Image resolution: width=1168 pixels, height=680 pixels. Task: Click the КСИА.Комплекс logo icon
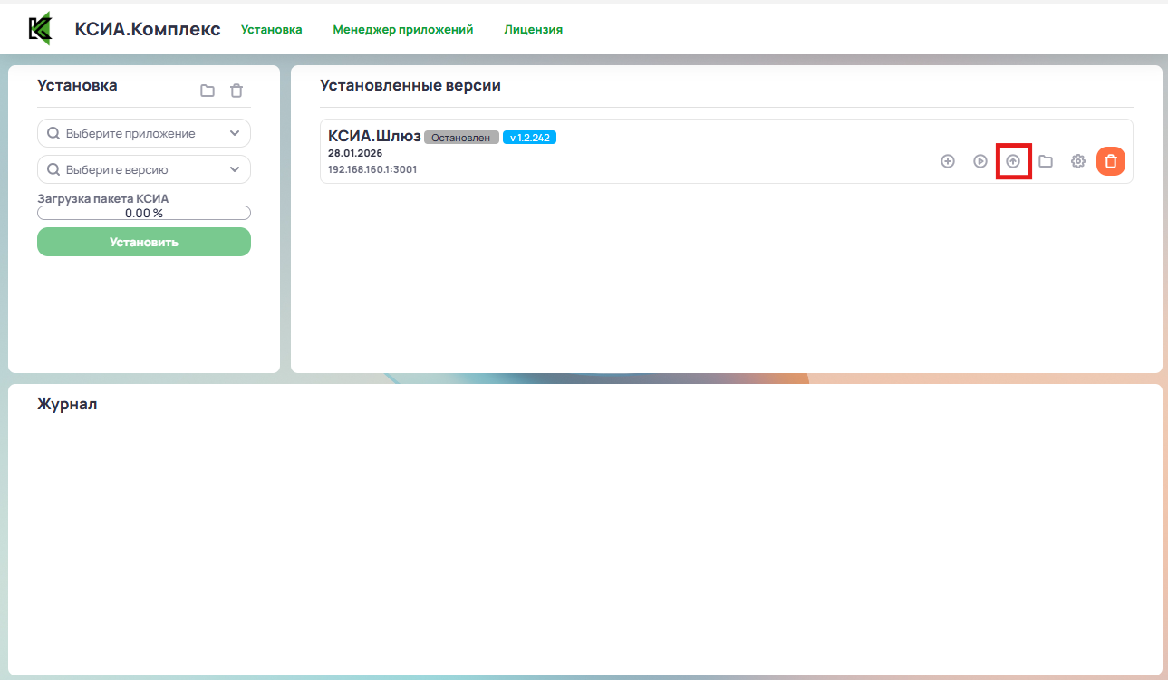click(41, 29)
